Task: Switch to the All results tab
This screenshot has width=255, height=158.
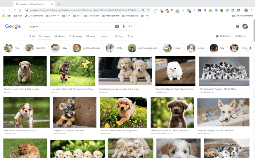Action: tap(32, 36)
